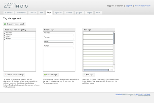Click the New tags scroll left arrow
The height and width of the screenshot is (103, 154).
coord(110,70)
